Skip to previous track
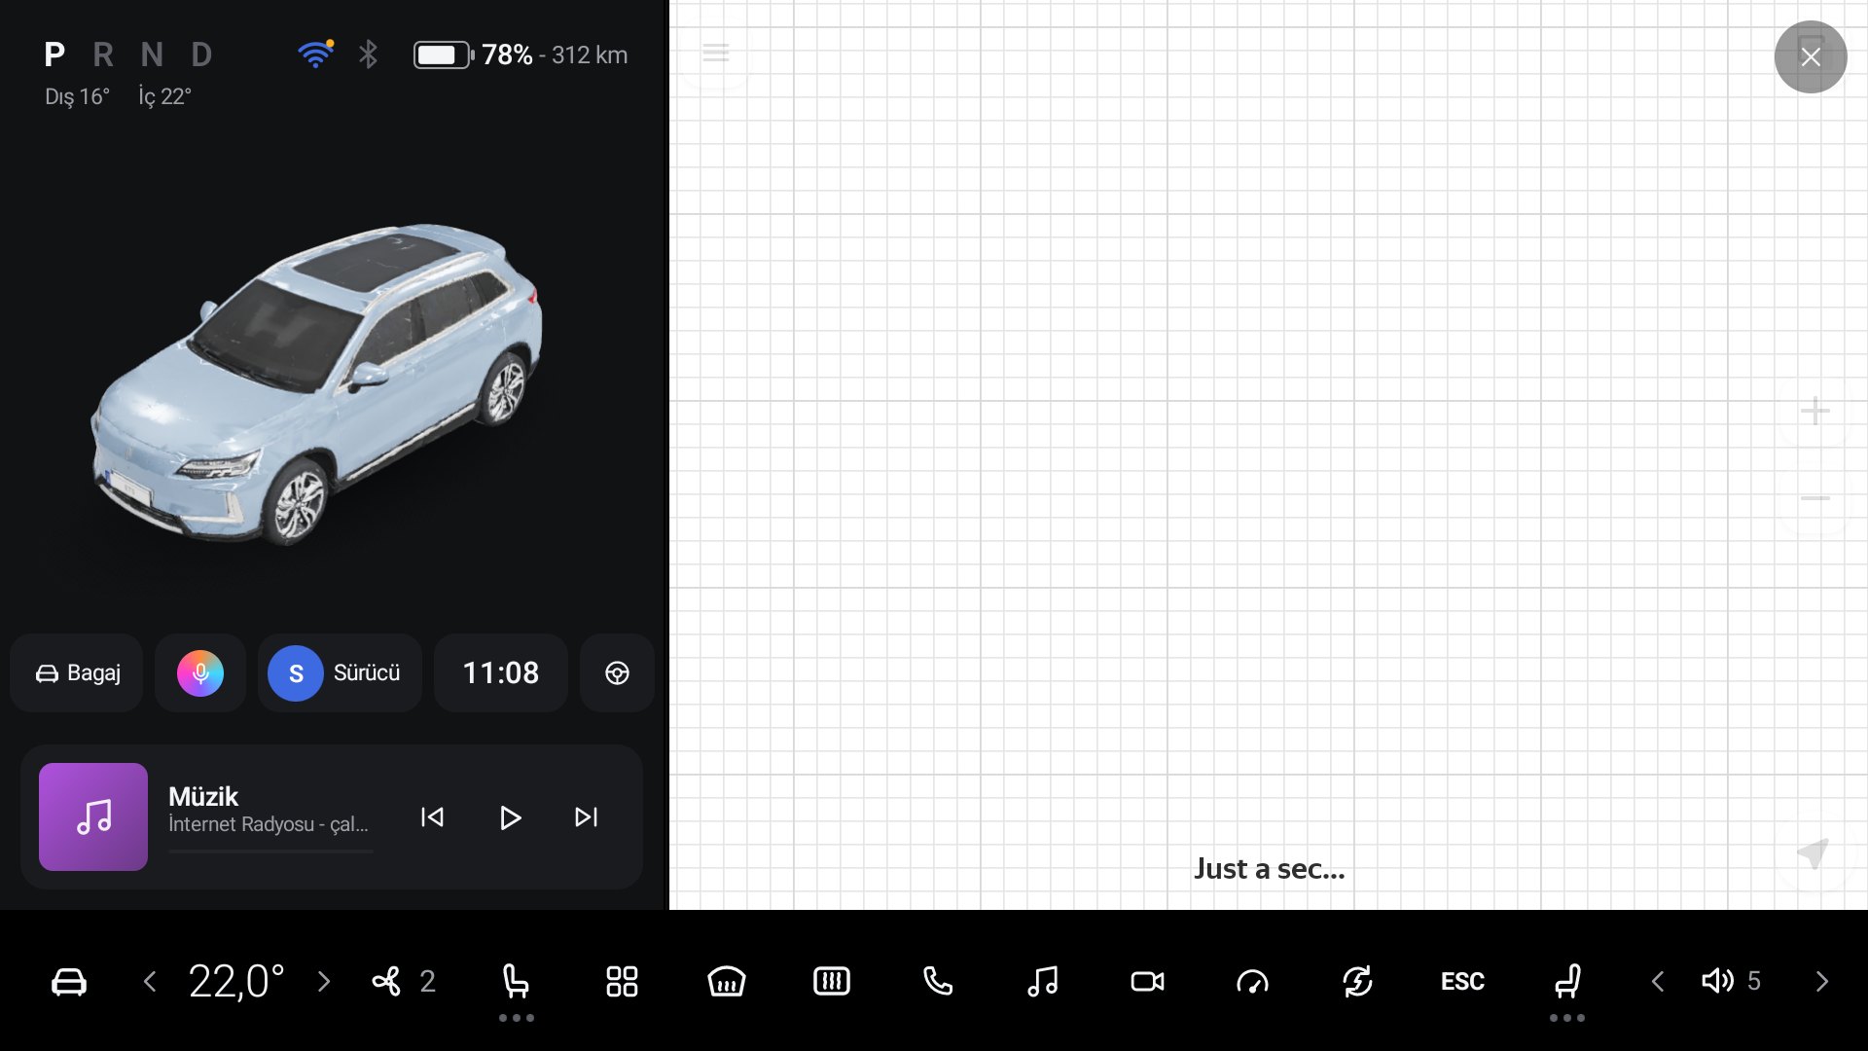1868x1051 pixels. pos(432,817)
